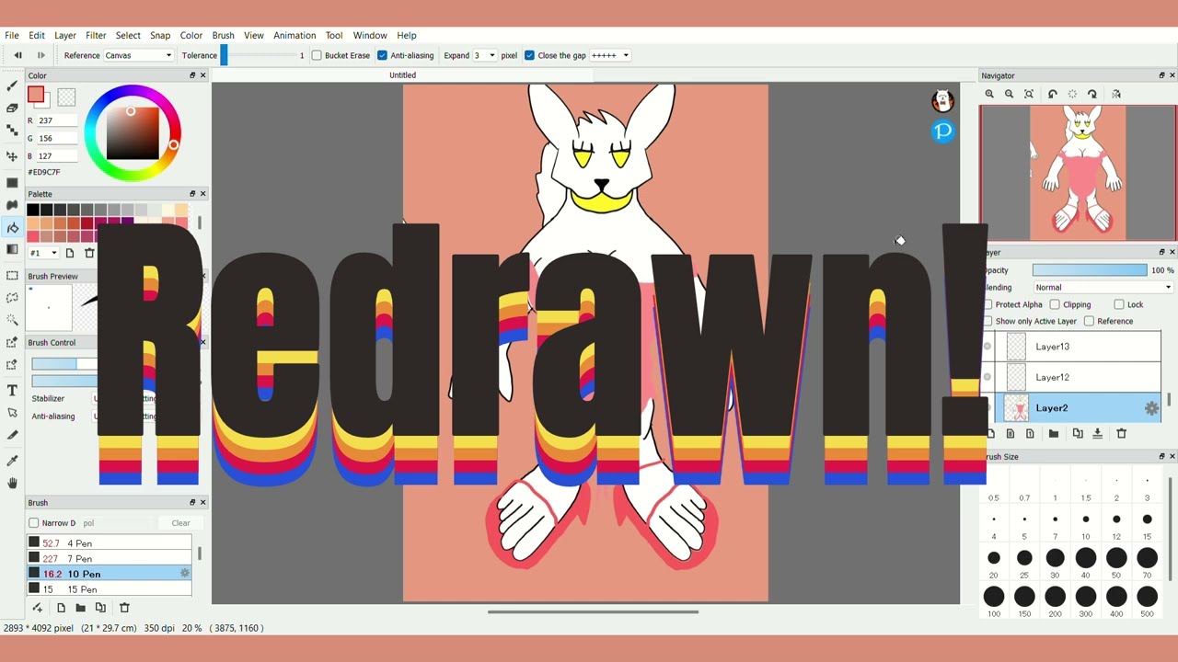This screenshot has width=1178, height=662.
Task: Open the Snap menu
Action: click(160, 35)
